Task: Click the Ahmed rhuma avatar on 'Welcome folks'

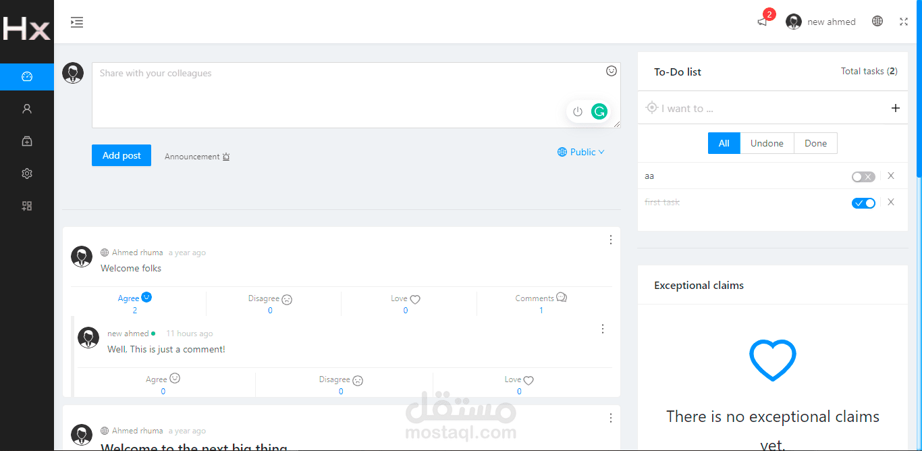Action: [x=82, y=257]
